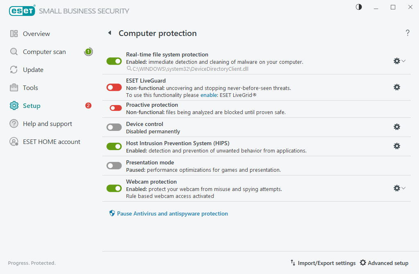Expand Real-time protection gear dropdown
419x274 pixels.
coord(404,61)
